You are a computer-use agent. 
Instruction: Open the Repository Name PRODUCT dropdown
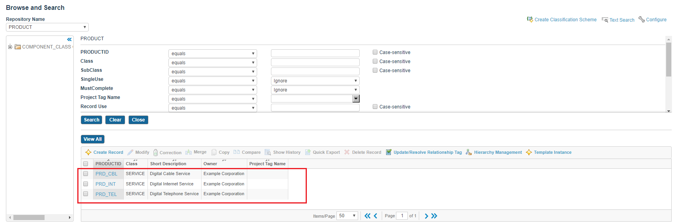click(x=47, y=27)
